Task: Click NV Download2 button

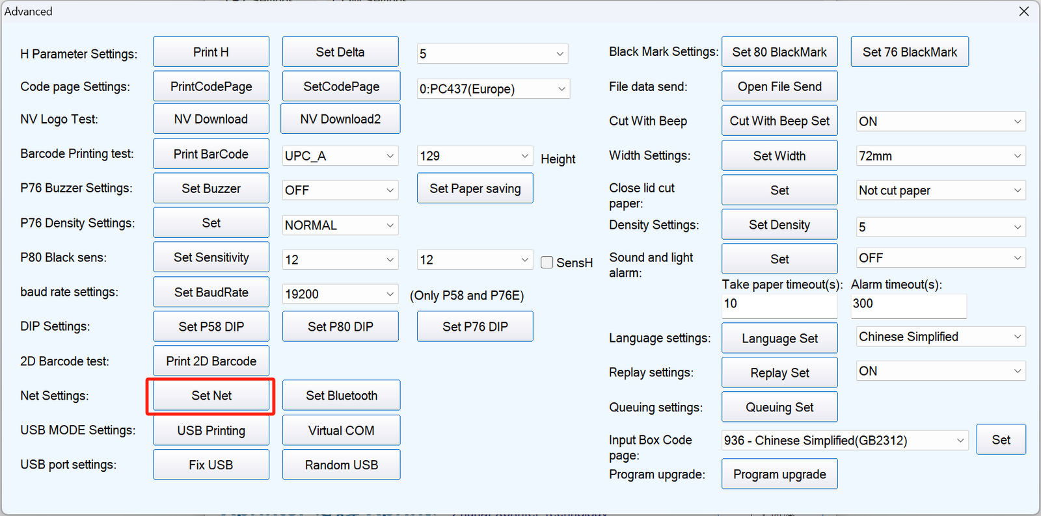Action: tap(340, 119)
